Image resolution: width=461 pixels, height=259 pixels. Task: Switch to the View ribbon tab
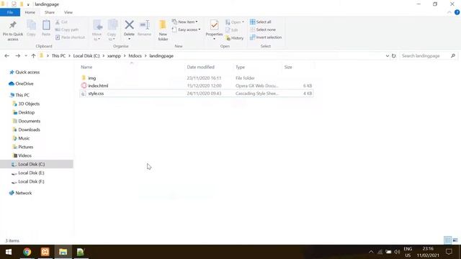(68, 12)
